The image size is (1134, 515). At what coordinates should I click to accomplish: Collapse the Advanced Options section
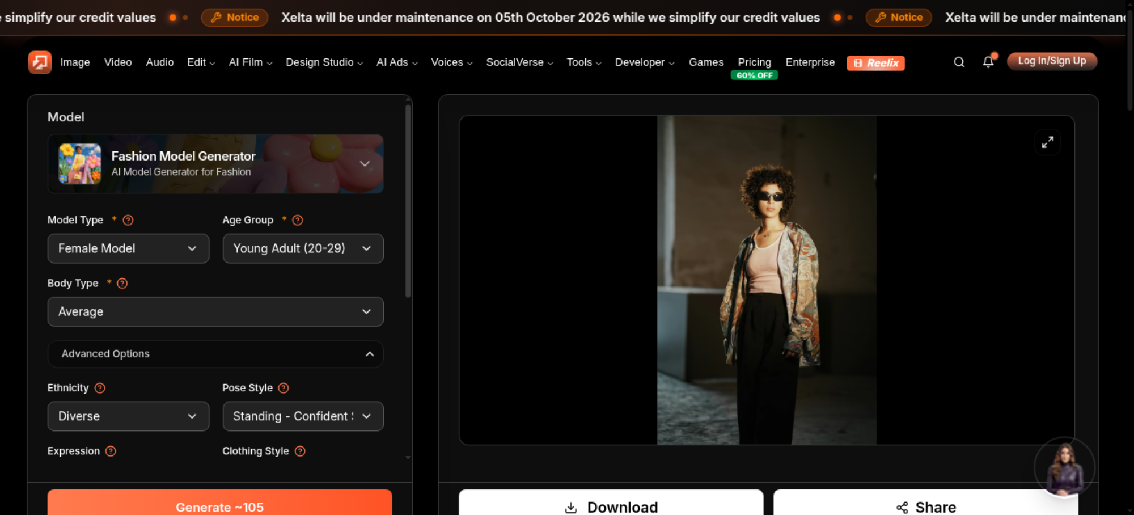[215, 354]
